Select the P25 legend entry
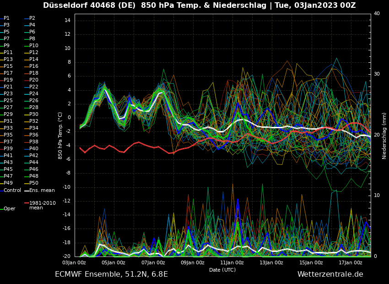This screenshot has width=389, height=284. [x=8, y=101]
